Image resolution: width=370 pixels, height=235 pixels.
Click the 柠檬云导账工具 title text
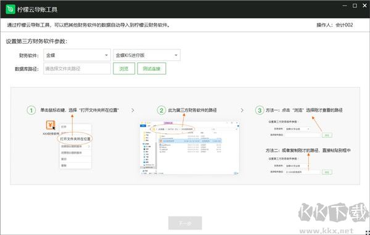[37, 10]
